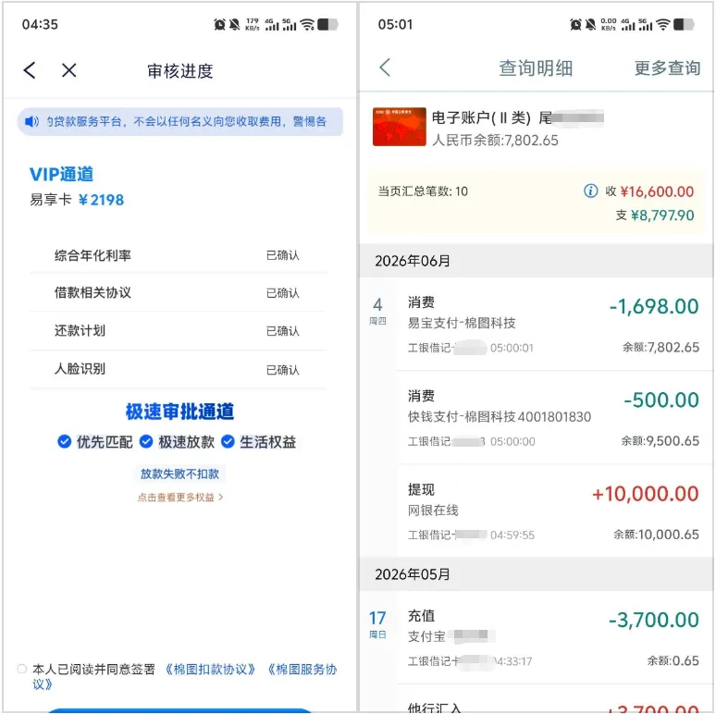The image size is (716, 714).
Task: Tap back arrow on 审核进度 screen
Action: 30,70
